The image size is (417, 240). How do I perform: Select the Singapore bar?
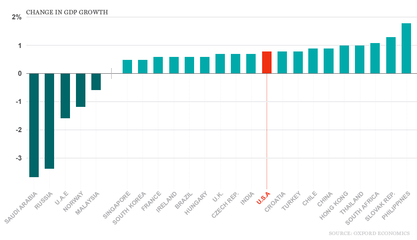tap(127, 67)
